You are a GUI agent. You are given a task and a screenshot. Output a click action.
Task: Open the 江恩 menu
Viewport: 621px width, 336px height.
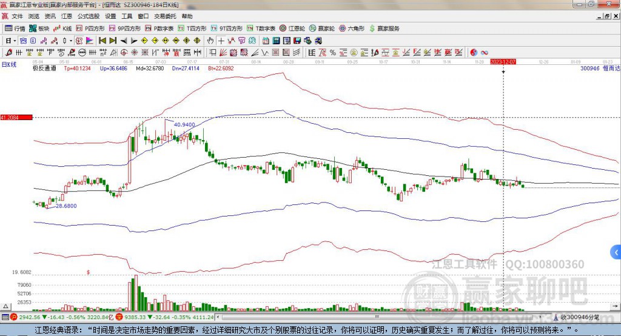(x=67, y=16)
